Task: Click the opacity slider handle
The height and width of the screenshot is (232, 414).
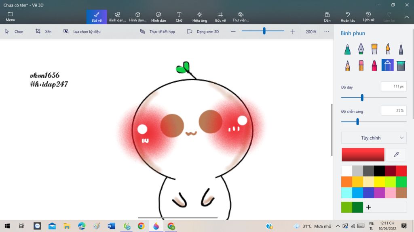Action: point(357,122)
